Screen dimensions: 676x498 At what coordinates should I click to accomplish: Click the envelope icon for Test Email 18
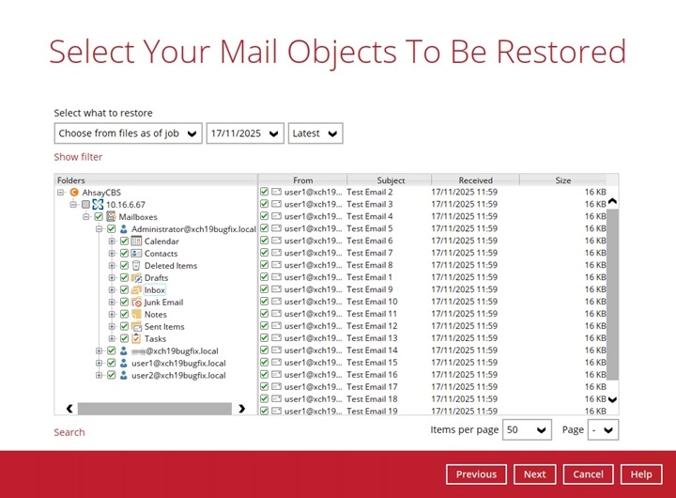(276, 398)
